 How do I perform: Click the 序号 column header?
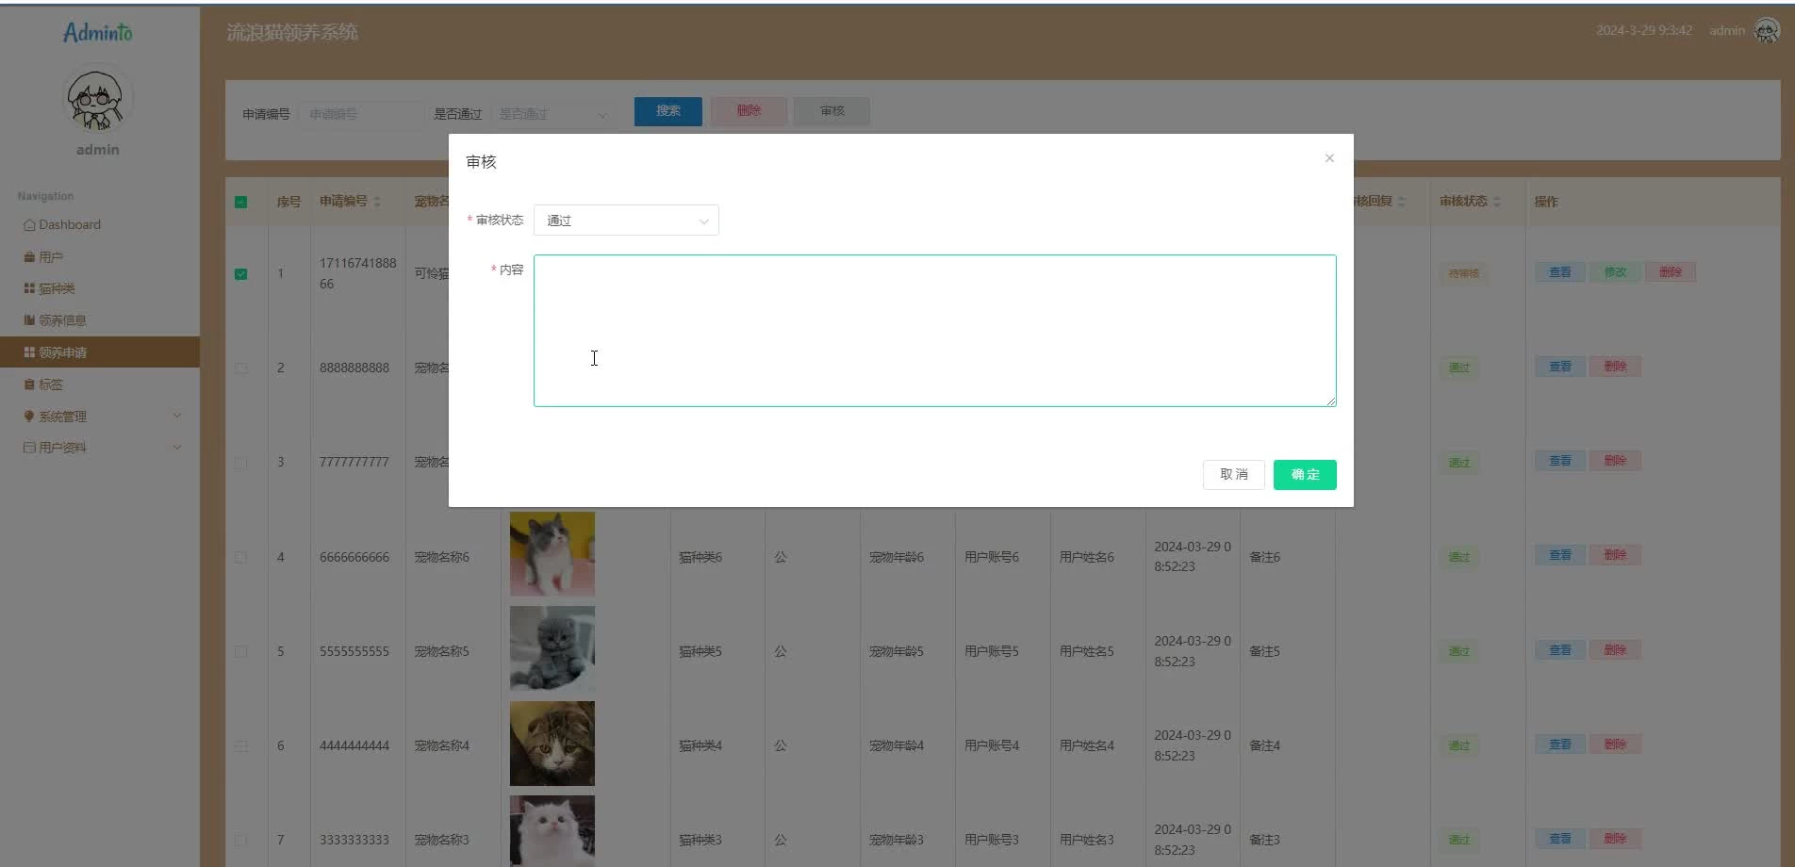(x=288, y=202)
